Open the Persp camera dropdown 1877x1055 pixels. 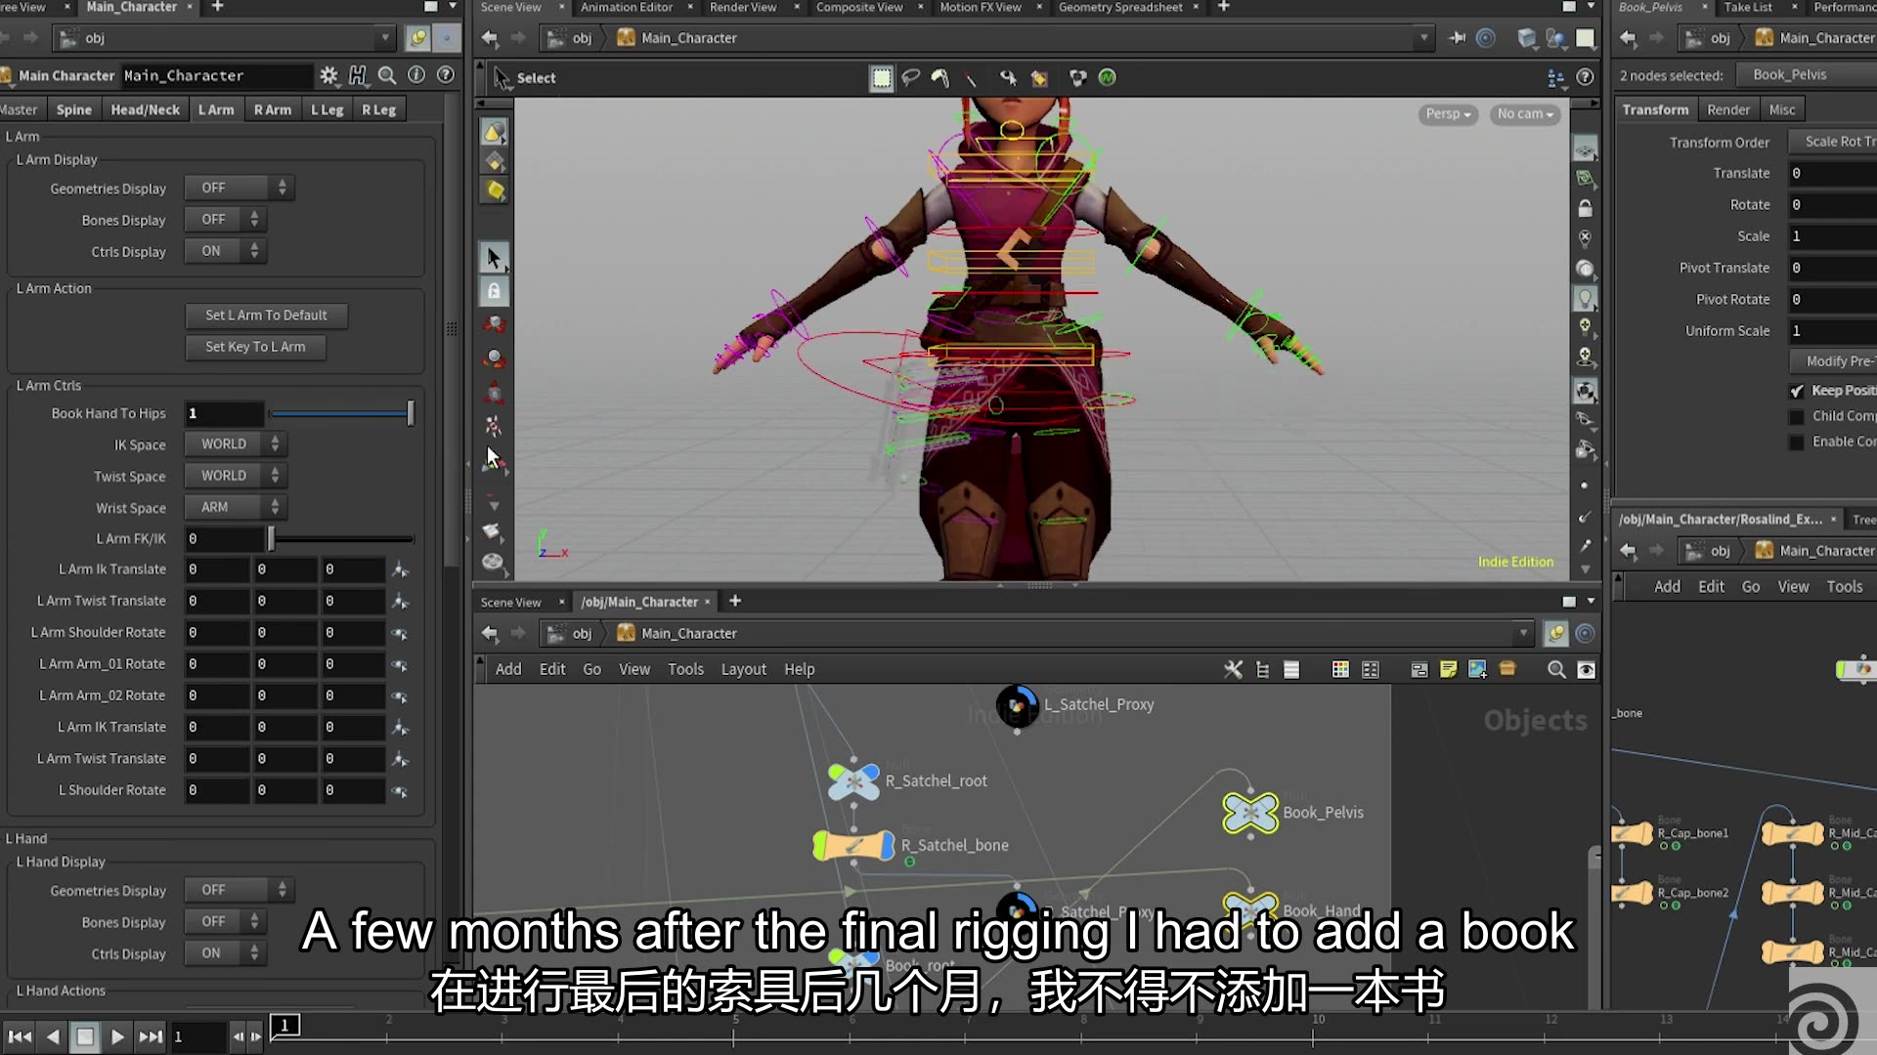click(1448, 114)
